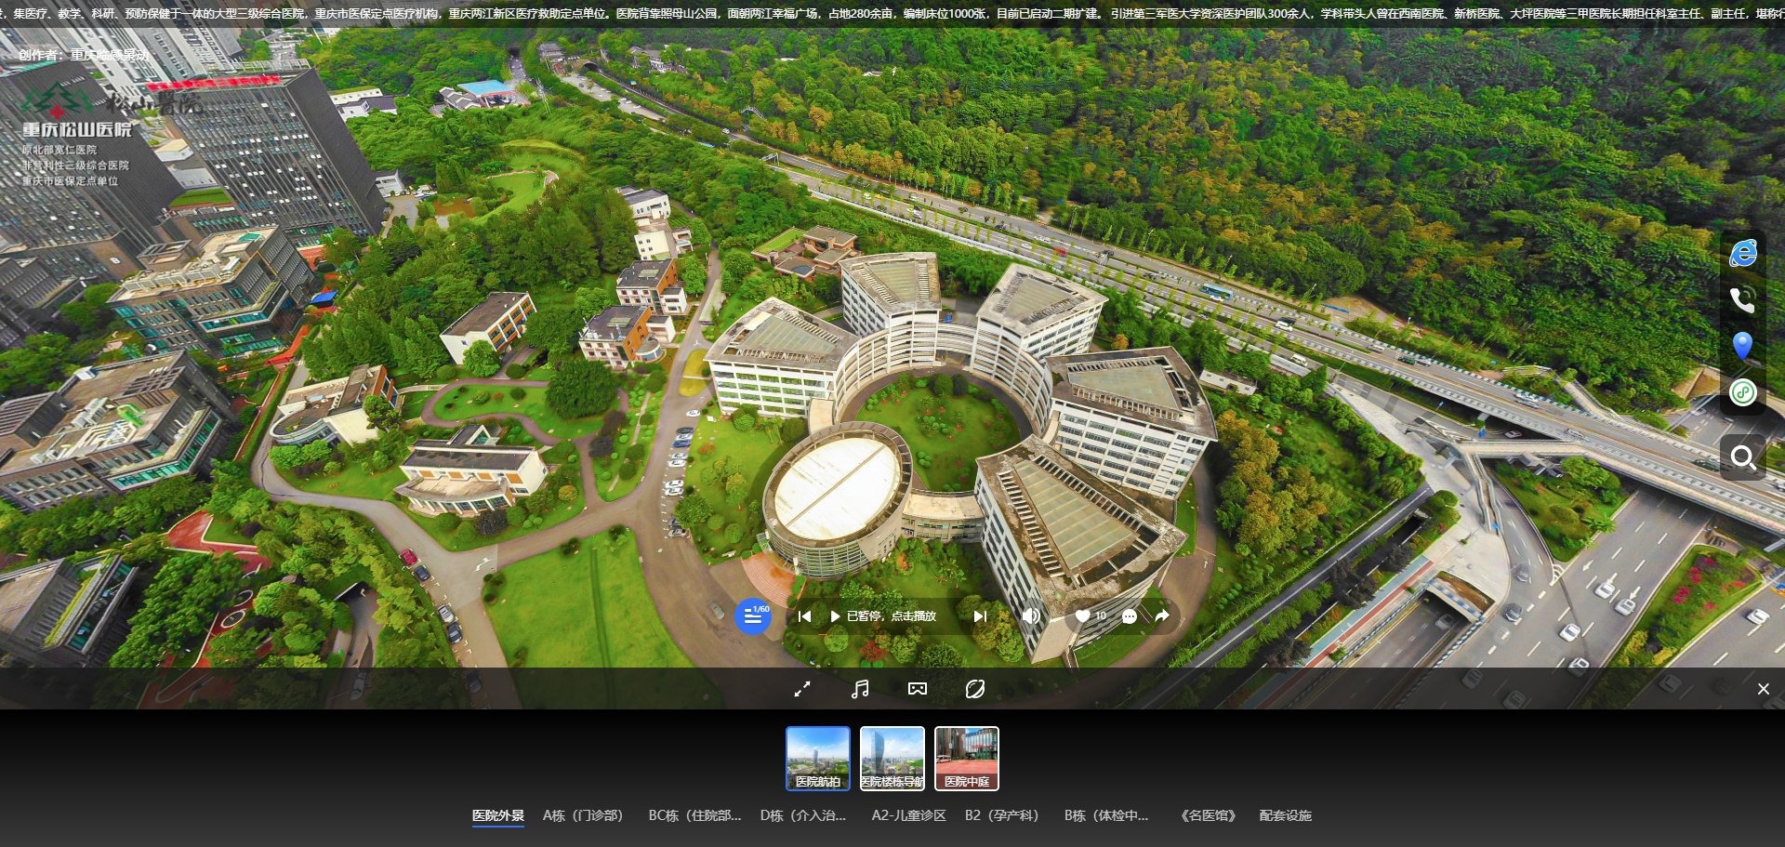Viewport: 1785px width, 847px height.
Task: Go to the previous scene
Action: point(805,616)
